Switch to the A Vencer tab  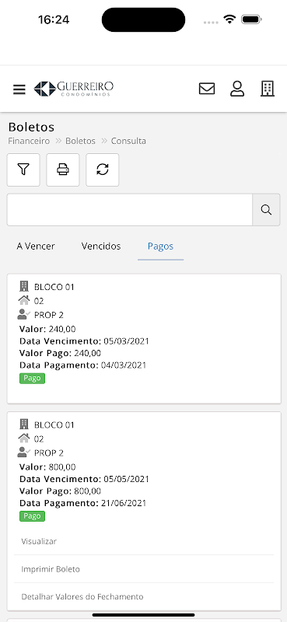click(x=36, y=246)
